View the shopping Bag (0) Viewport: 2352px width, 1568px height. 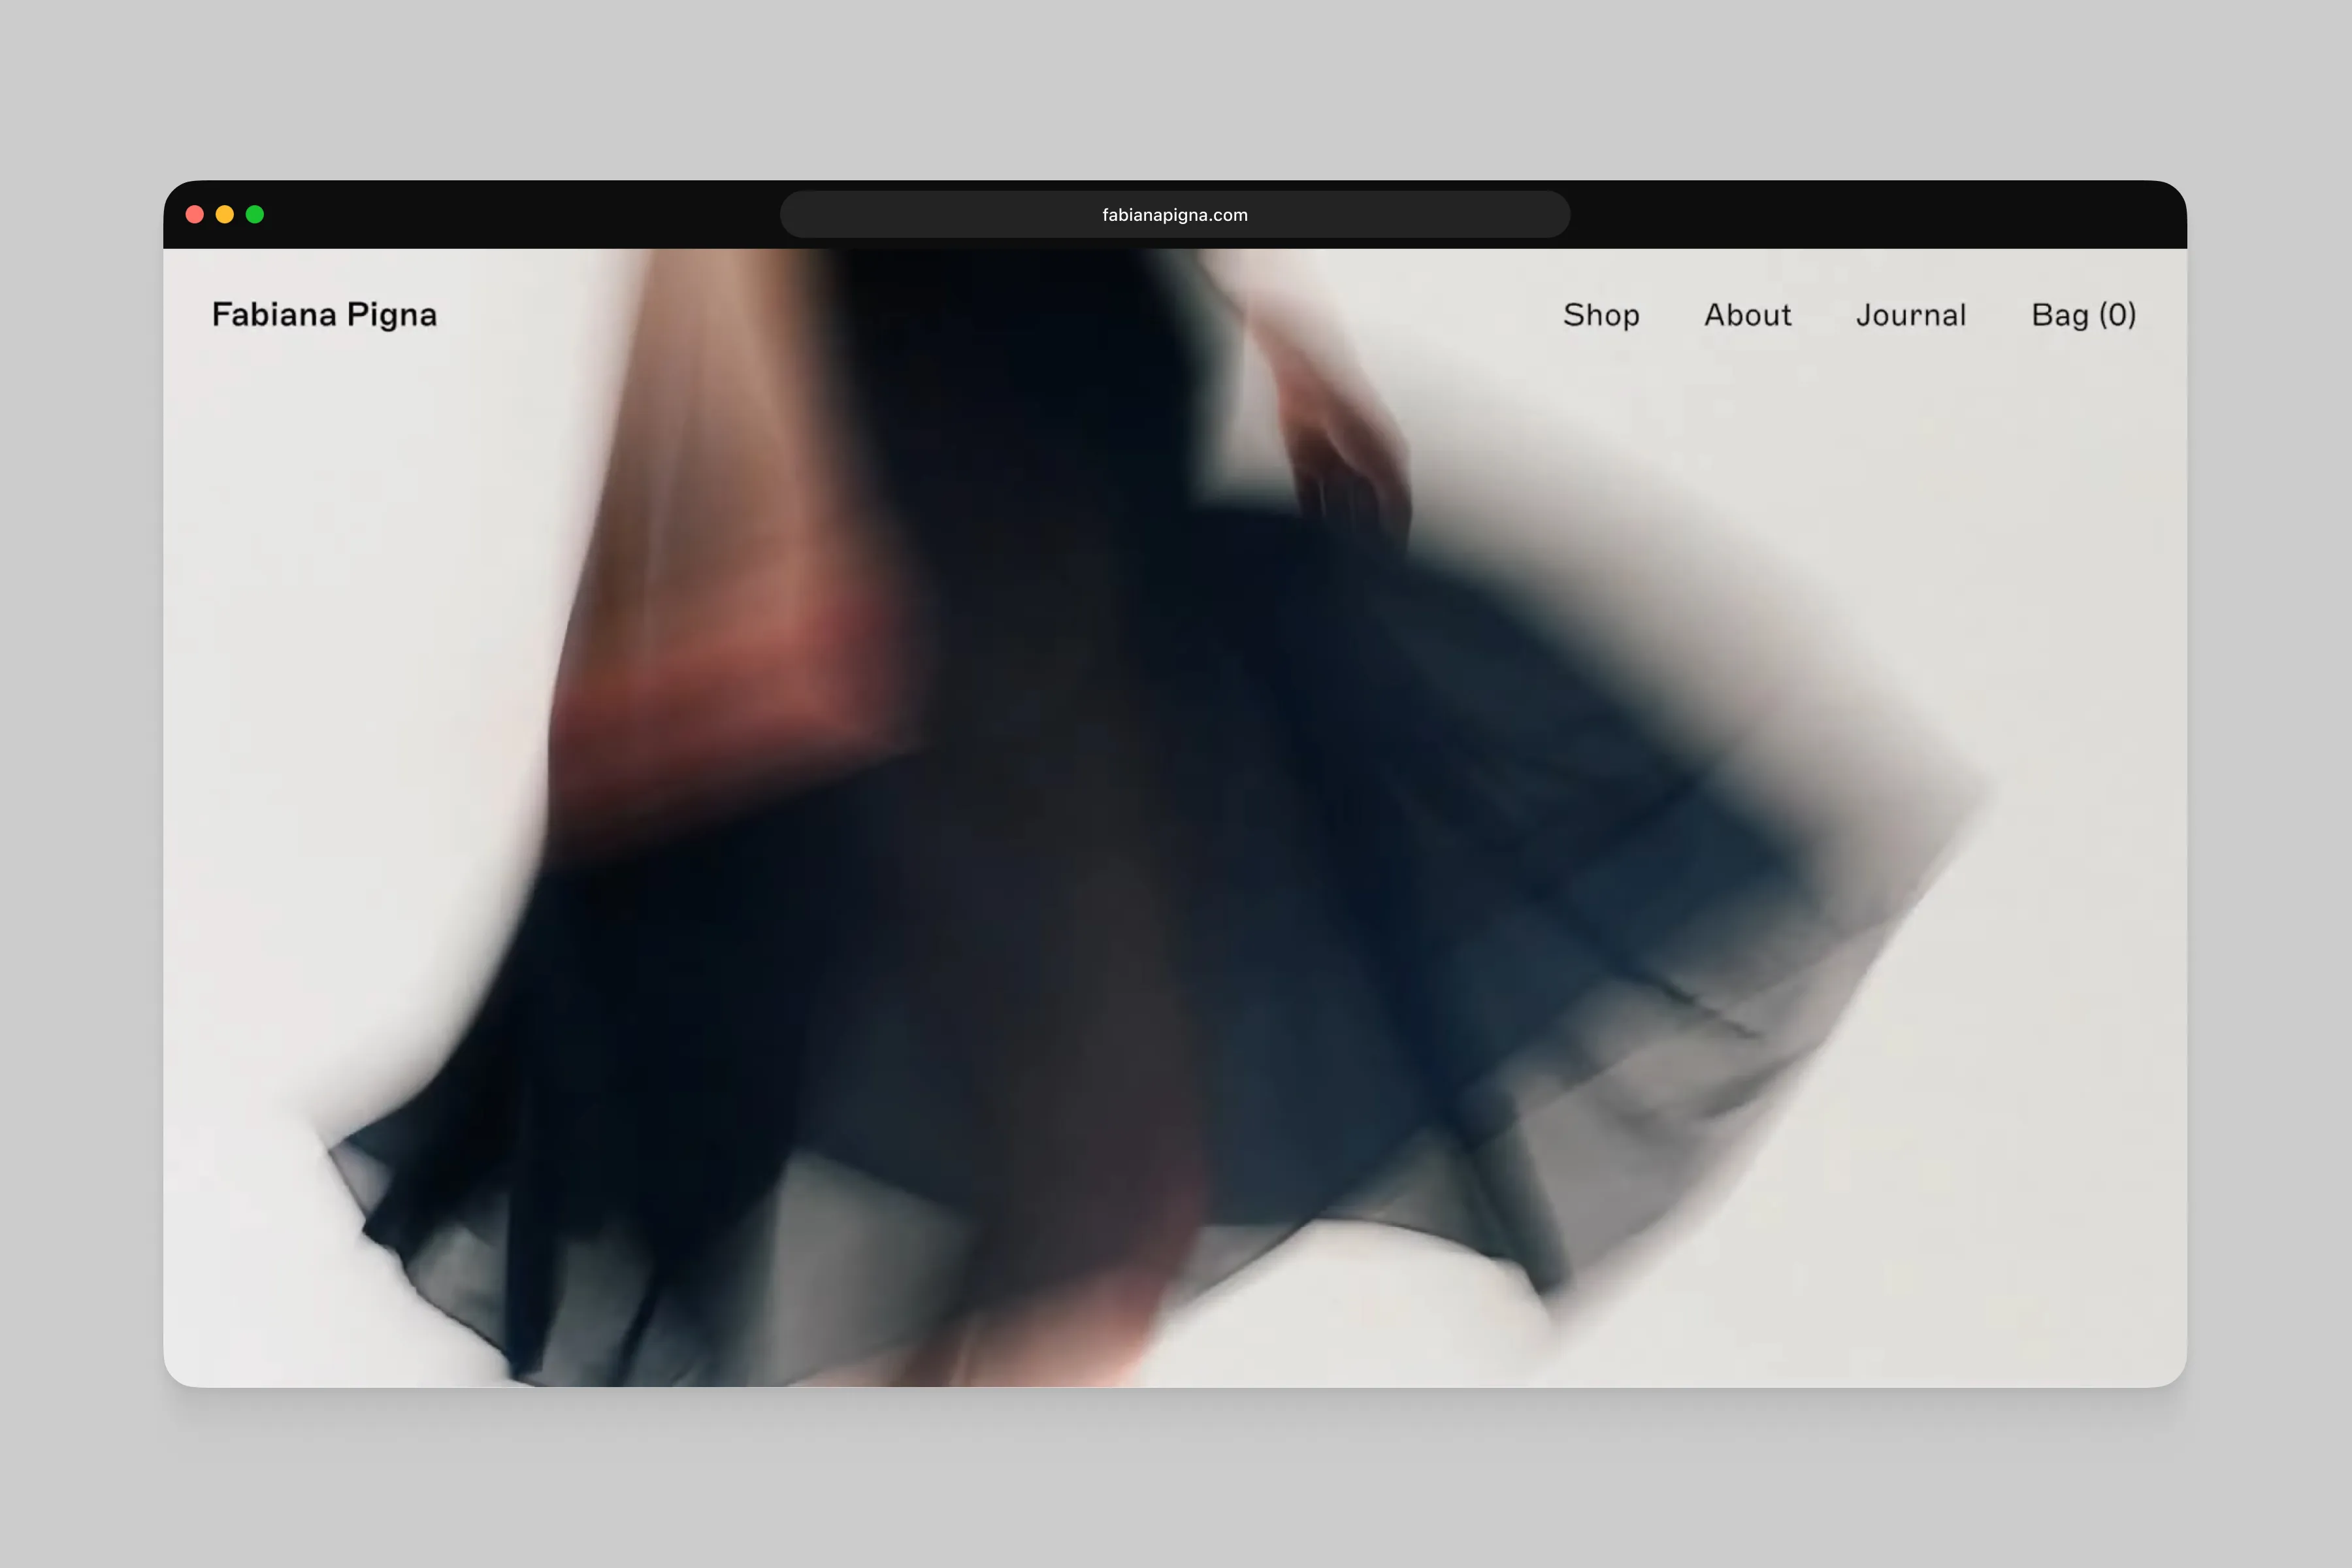coord(2083,315)
